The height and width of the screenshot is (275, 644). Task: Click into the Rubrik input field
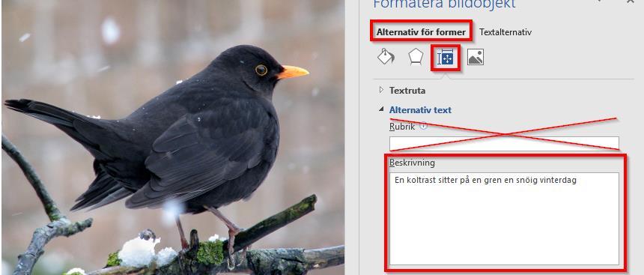coord(504,143)
